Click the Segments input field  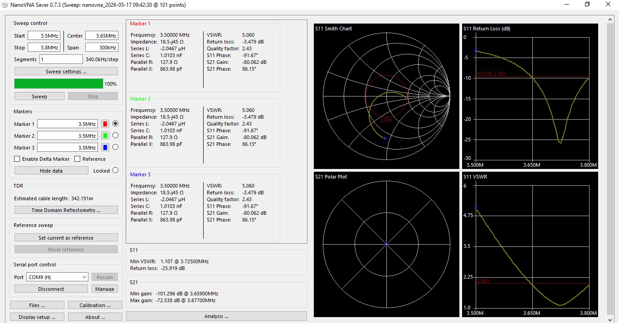click(x=61, y=59)
